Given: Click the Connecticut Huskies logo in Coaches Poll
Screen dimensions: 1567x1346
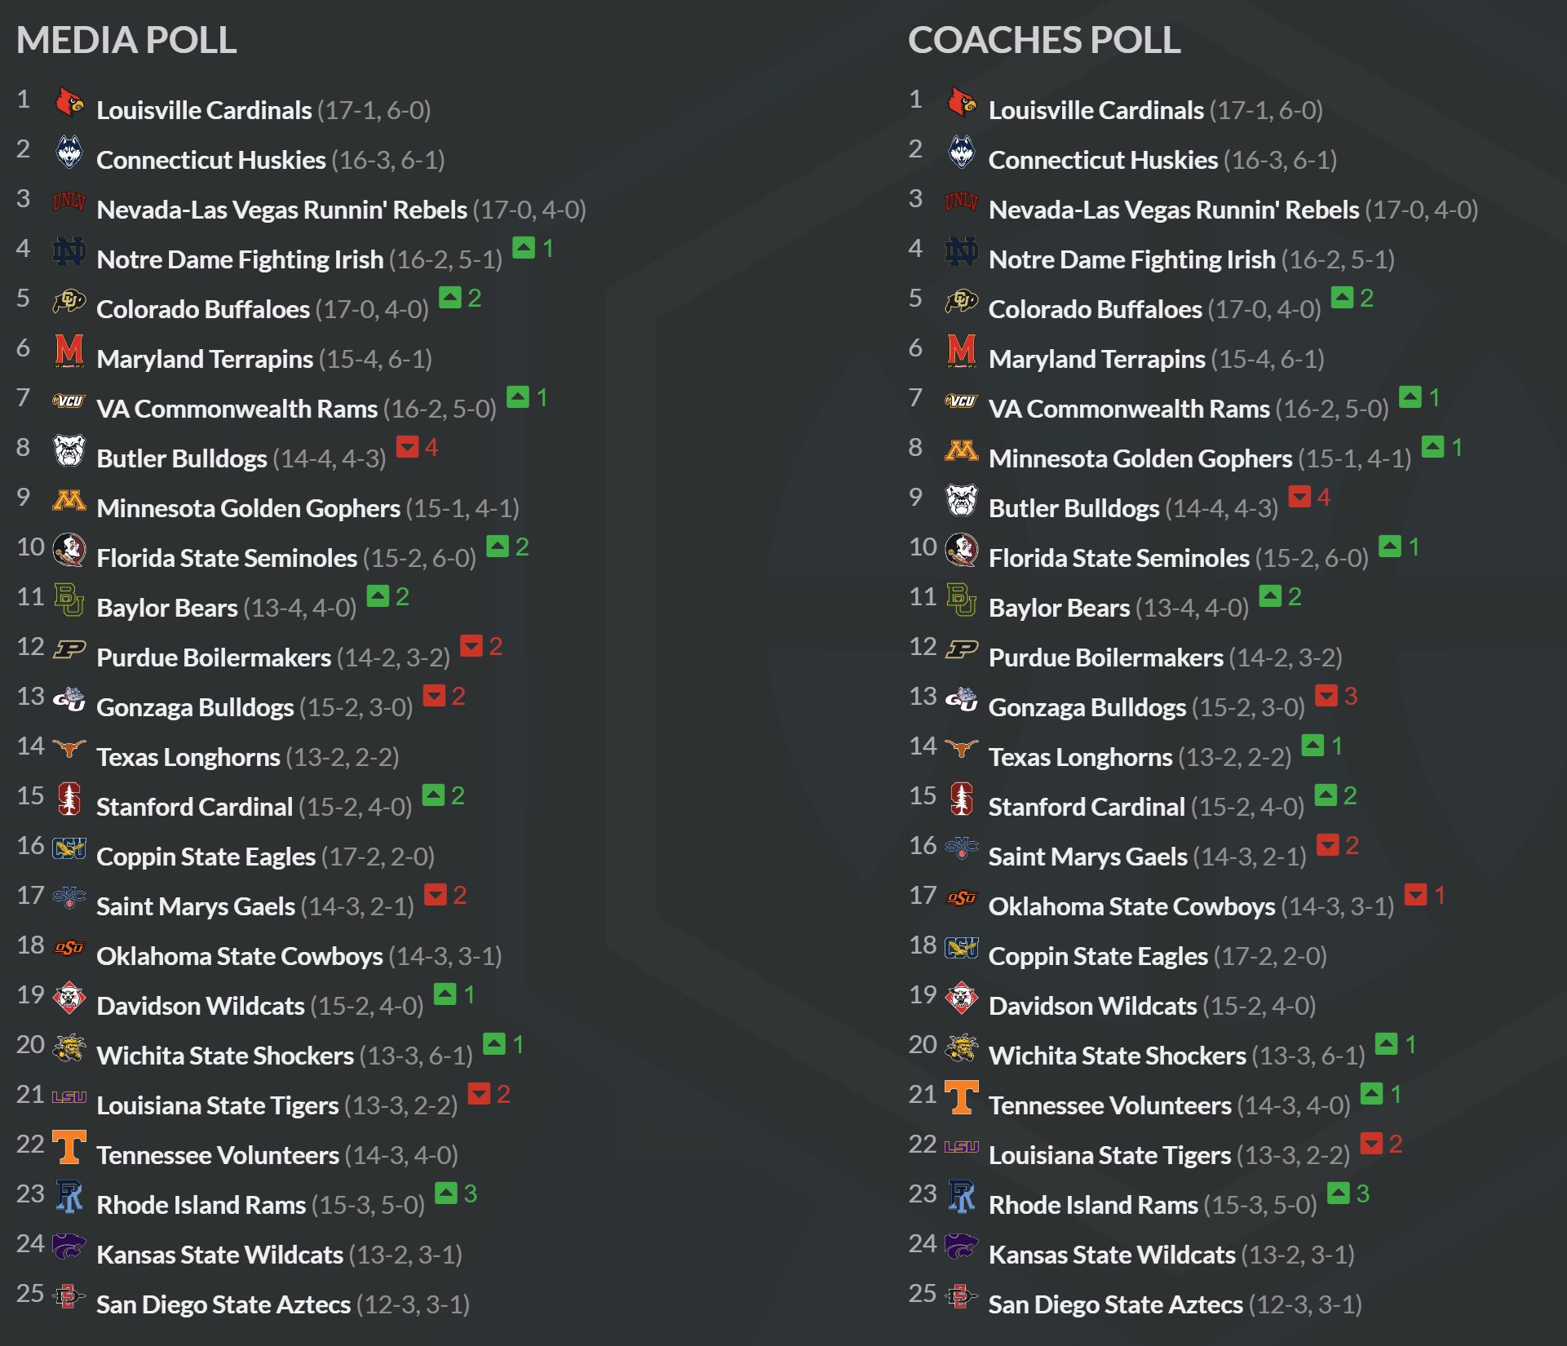Looking at the screenshot, I should (962, 153).
